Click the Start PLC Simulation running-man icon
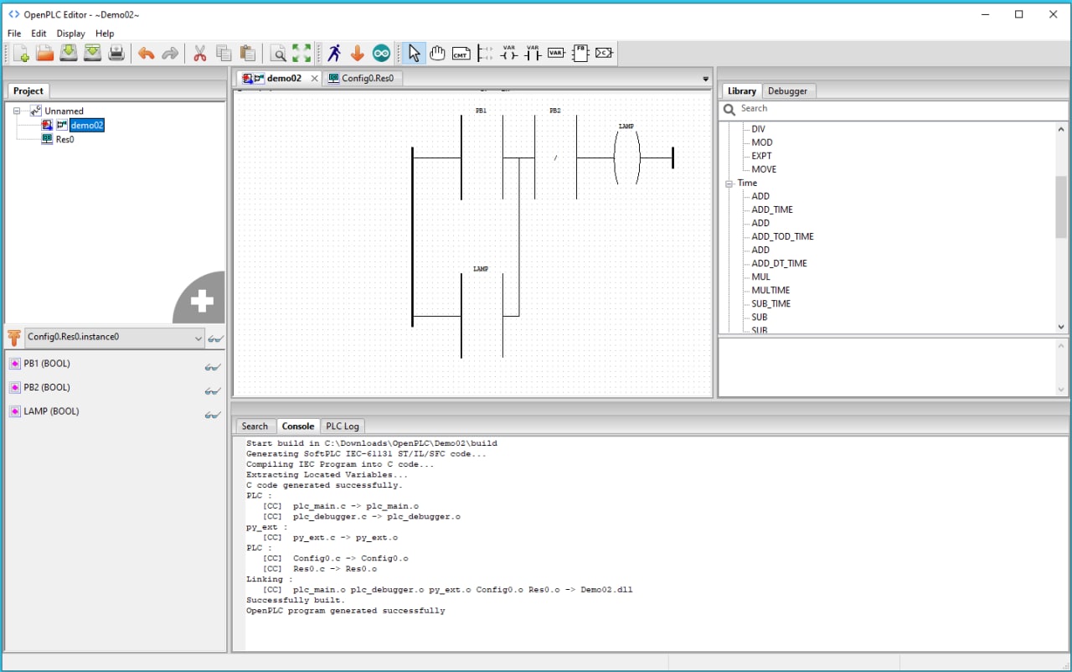The width and height of the screenshot is (1072, 672). pyautogui.click(x=334, y=54)
